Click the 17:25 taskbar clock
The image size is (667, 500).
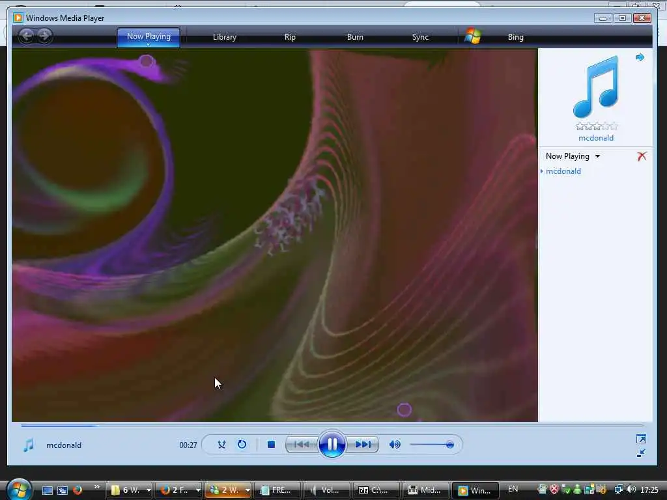coord(649,490)
